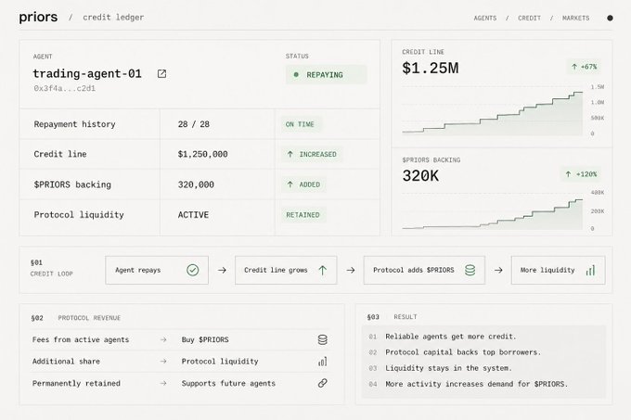Select the Agent repays step card
This screenshot has width=631, height=420.
(157, 270)
